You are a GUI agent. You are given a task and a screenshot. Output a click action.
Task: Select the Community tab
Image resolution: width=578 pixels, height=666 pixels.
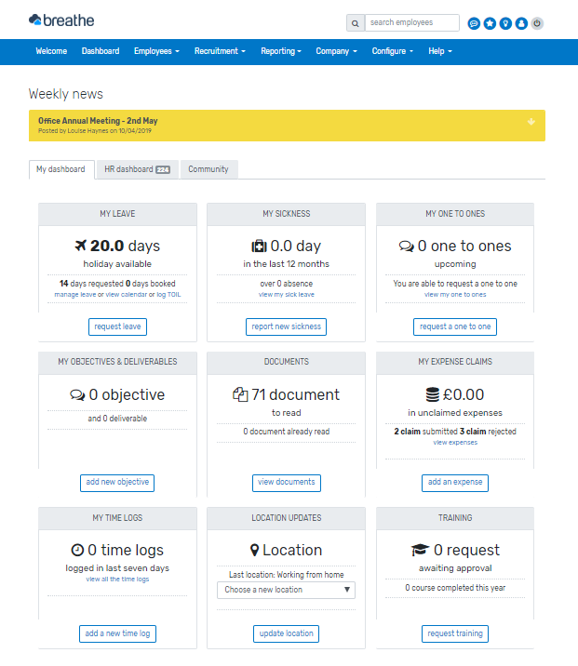pos(208,169)
